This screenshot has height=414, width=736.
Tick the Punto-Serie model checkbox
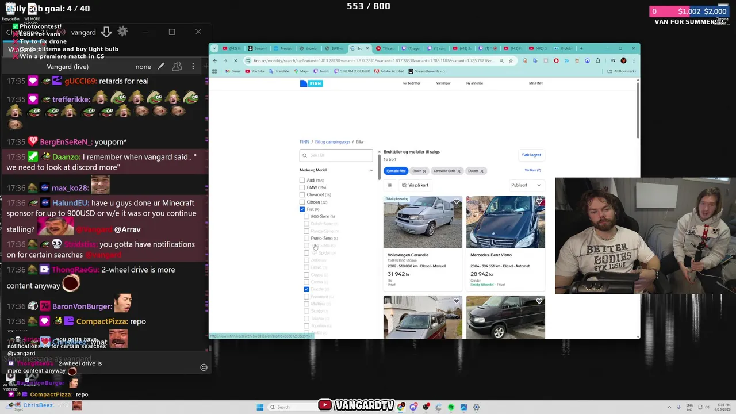[306, 238]
